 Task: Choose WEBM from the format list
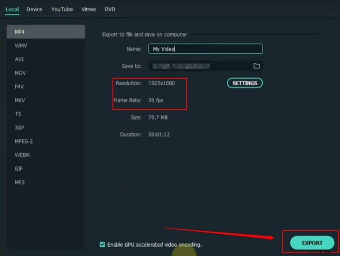tap(46, 155)
